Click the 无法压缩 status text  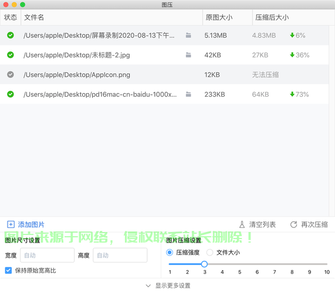pyautogui.click(x=265, y=74)
